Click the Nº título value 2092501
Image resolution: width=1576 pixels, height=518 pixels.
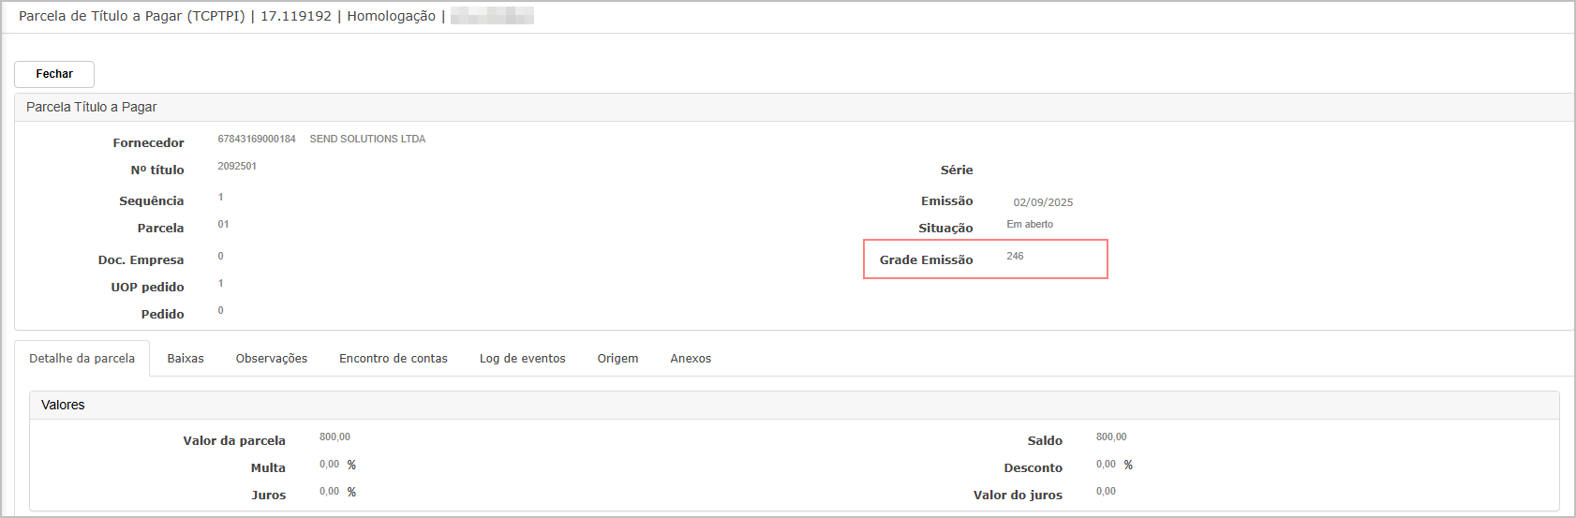click(x=237, y=167)
